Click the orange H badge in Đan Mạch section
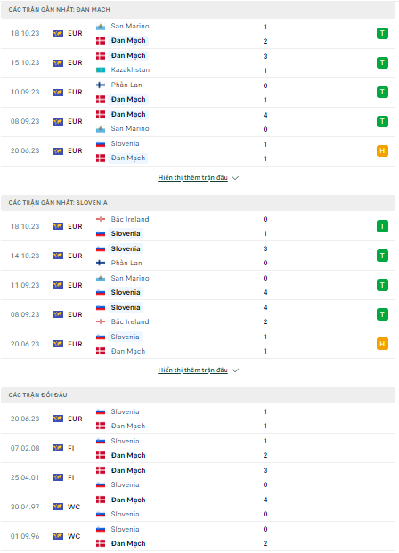 (382, 151)
